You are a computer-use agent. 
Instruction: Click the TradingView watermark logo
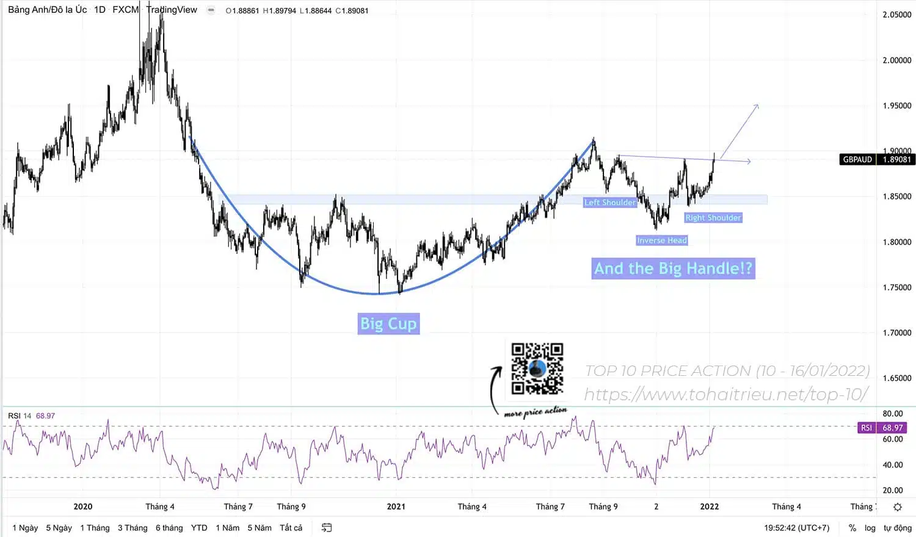click(171, 10)
